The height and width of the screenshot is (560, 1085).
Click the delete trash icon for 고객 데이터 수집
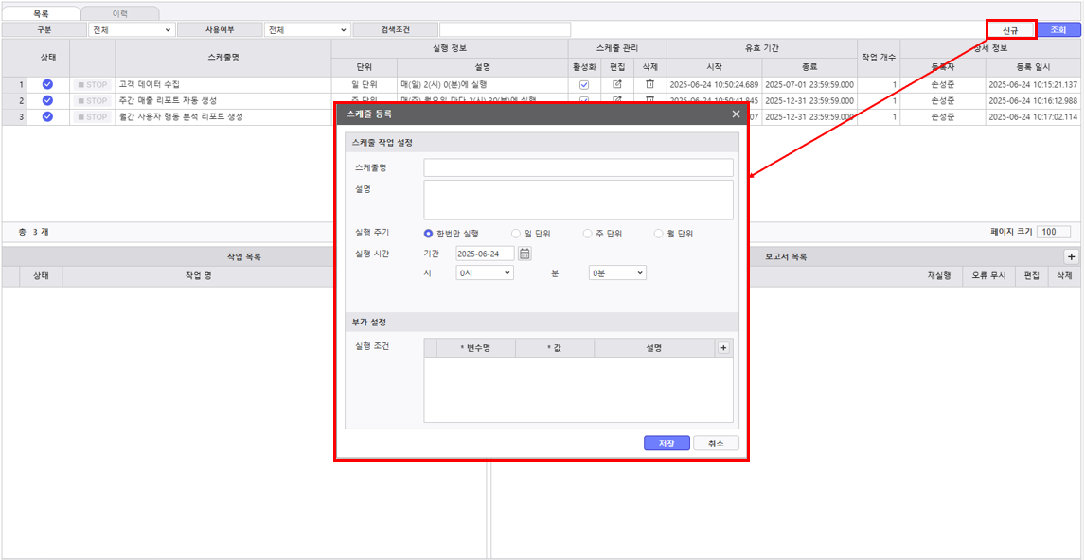(x=649, y=84)
